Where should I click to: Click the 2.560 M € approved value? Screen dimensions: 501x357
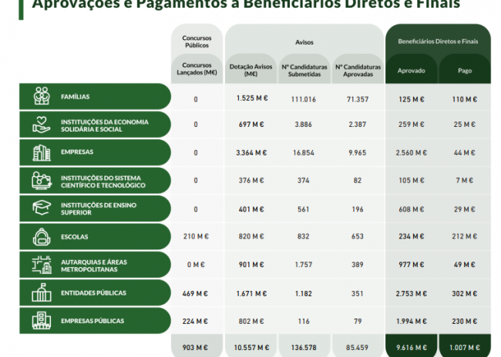tap(412, 153)
